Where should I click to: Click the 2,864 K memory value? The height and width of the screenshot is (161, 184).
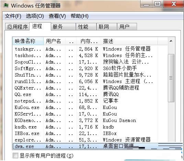89,49
